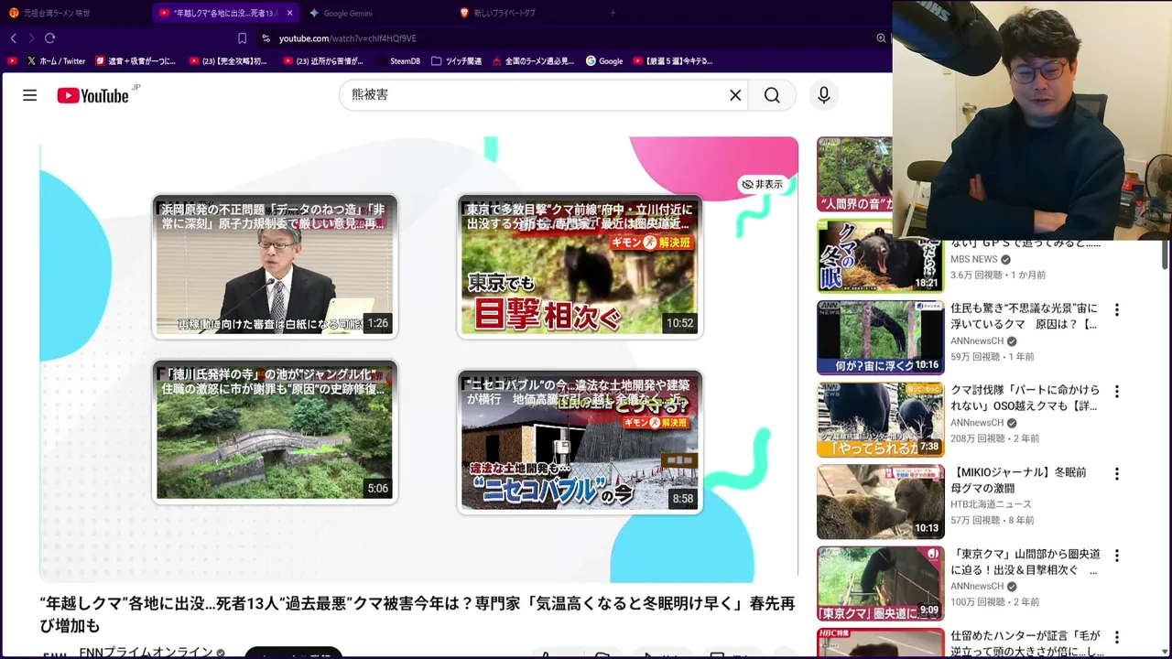
Task: Open Google bookmark
Action: [x=604, y=61]
